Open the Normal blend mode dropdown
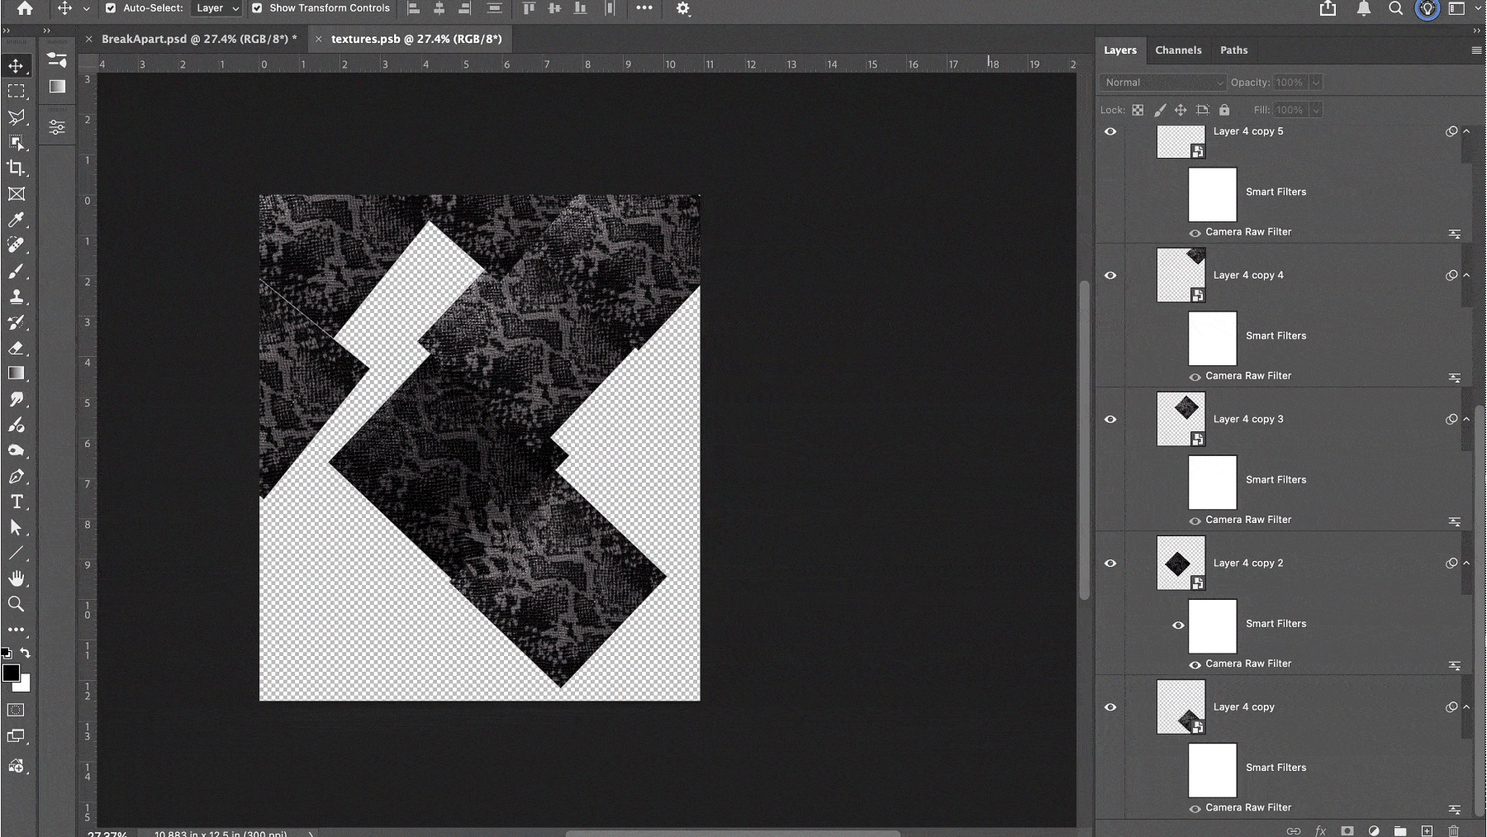 1162,83
